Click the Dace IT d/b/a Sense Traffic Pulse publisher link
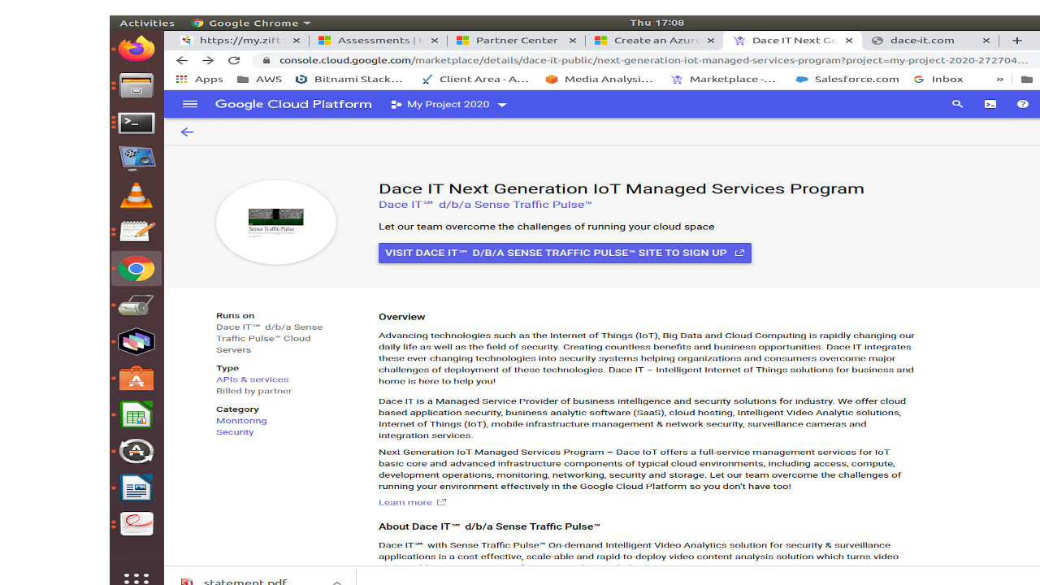The height and width of the screenshot is (585, 1040). (x=485, y=205)
